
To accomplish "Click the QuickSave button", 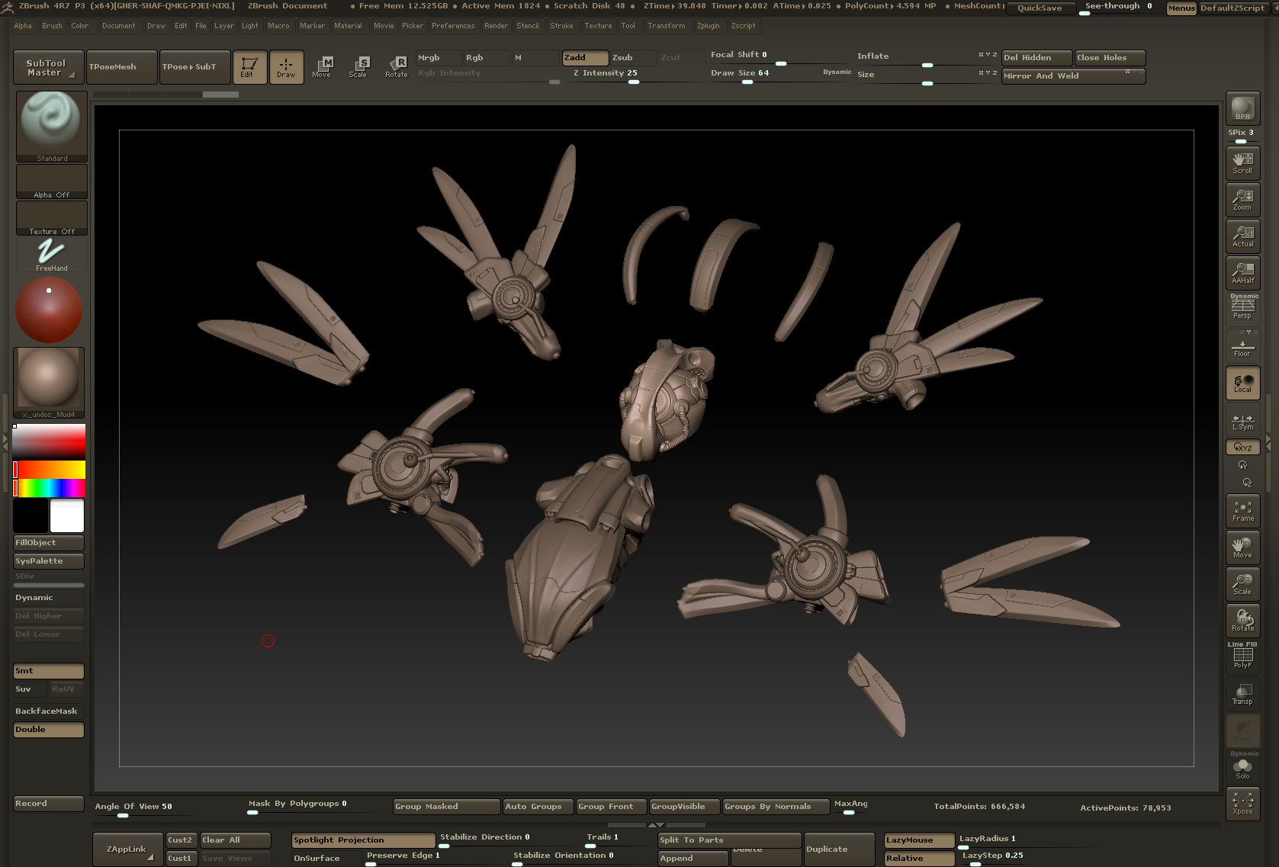I will 1040,8.
